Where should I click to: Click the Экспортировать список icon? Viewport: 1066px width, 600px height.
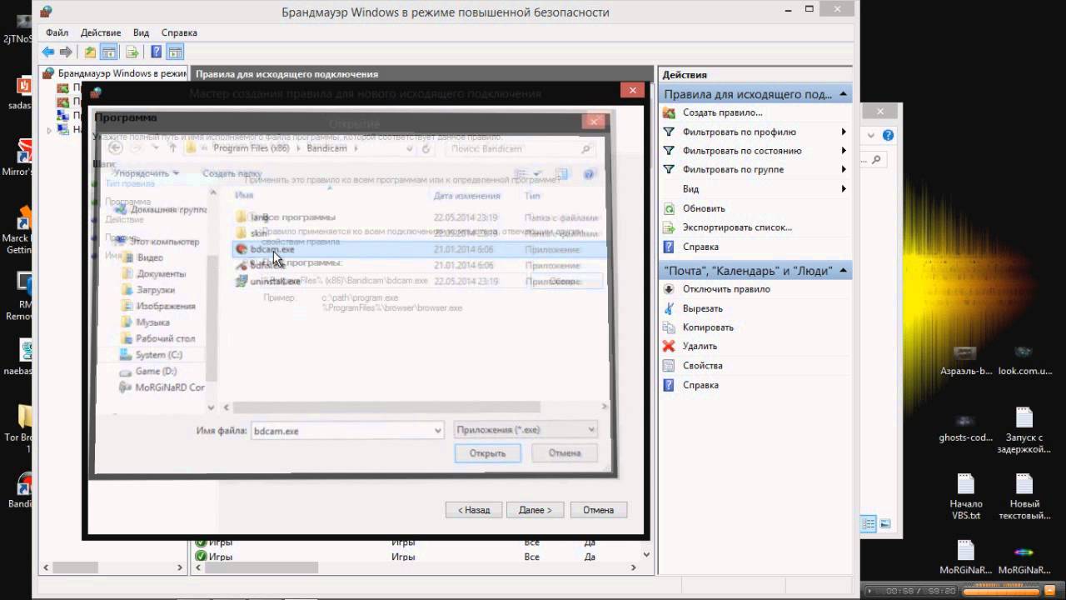click(668, 227)
